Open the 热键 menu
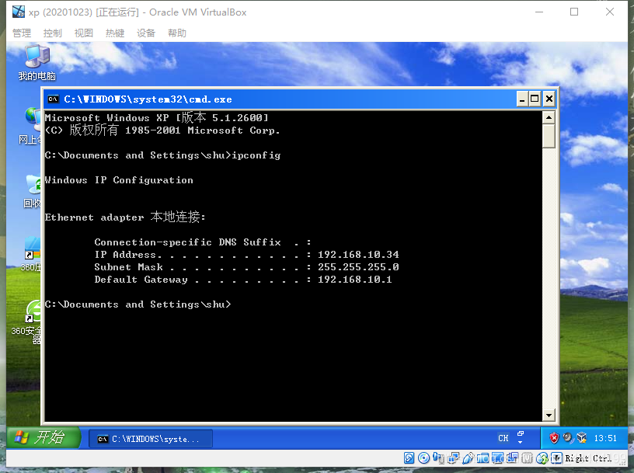The image size is (634, 473). click(115, 33)
